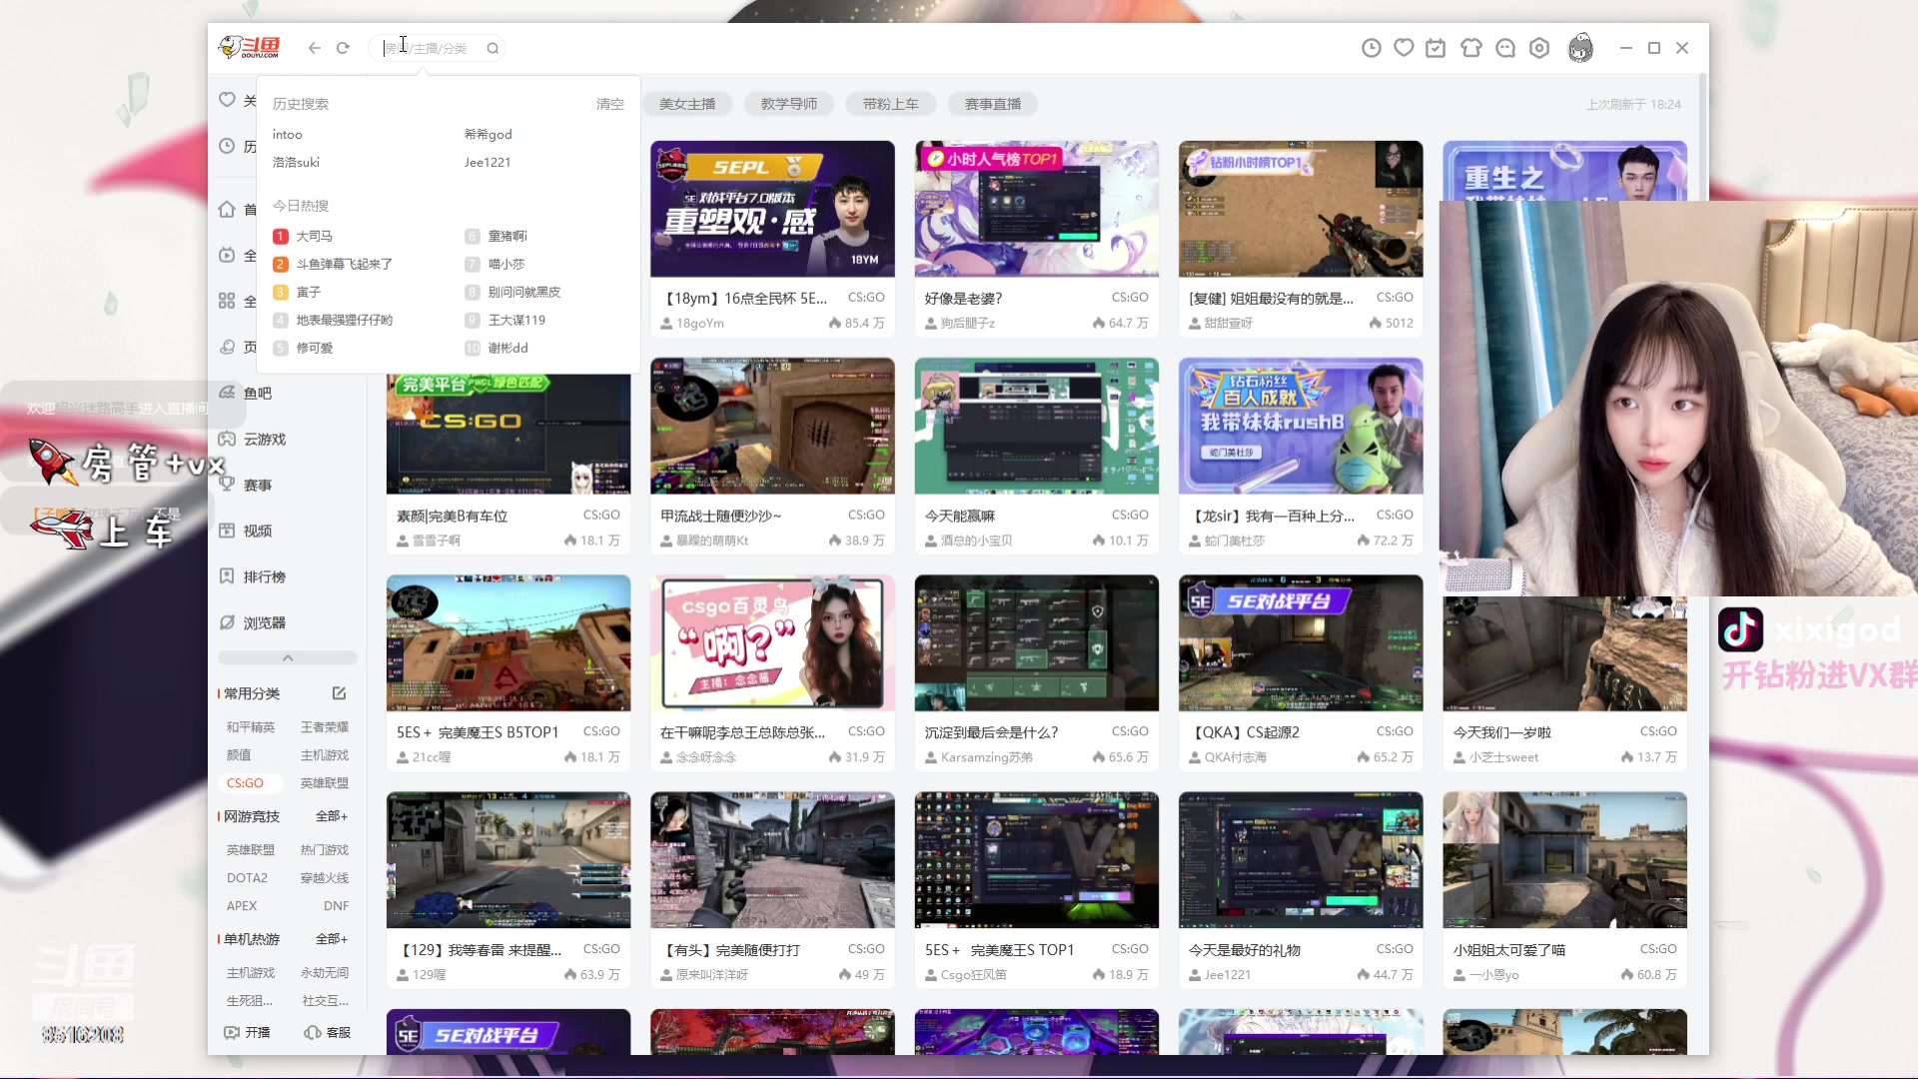Expand 全部+ next to 网游竞技

(x=332, y=816)
